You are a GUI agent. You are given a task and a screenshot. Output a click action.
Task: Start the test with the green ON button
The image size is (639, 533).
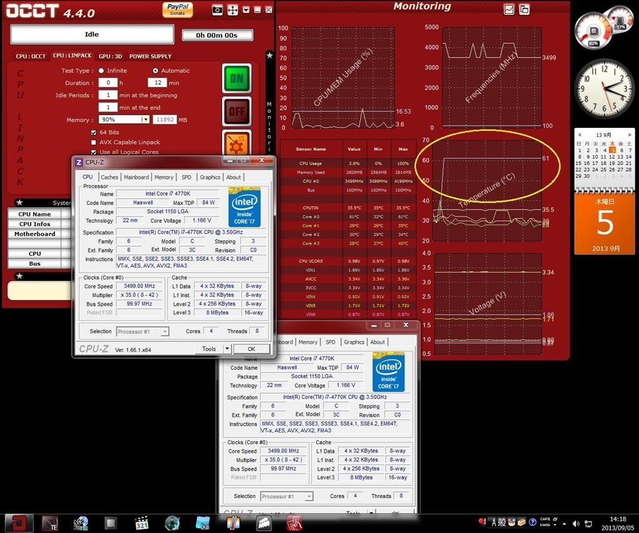point(237,78)
